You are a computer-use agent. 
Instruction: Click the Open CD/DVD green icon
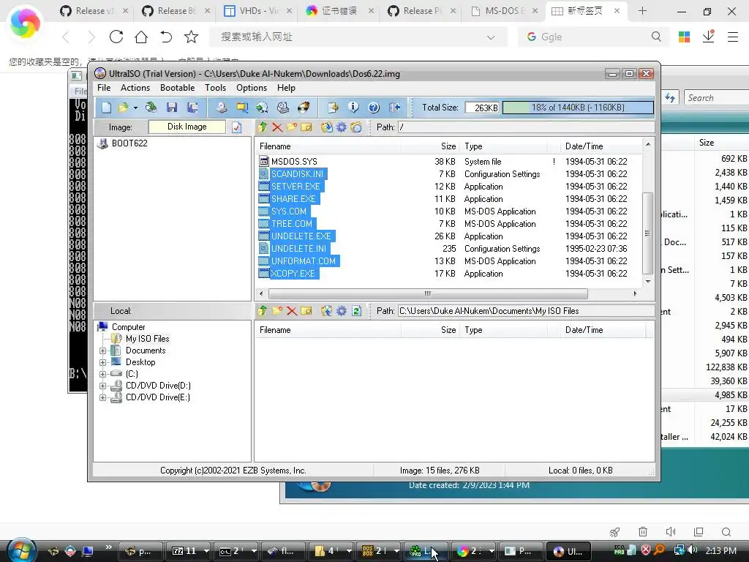(x=151, y=108)
